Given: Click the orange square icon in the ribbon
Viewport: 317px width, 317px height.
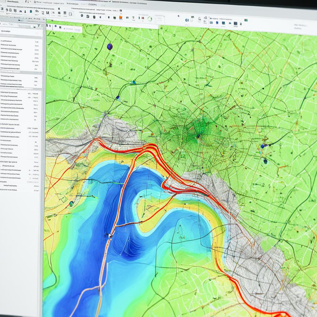Looking at the screenshot, I should (121, 18).
